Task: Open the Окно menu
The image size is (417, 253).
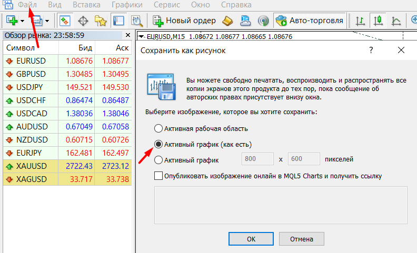Action: click(201, 5)
